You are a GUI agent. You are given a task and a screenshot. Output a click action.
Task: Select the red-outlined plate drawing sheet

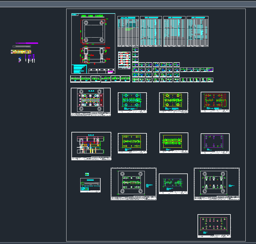pos(215,102)
